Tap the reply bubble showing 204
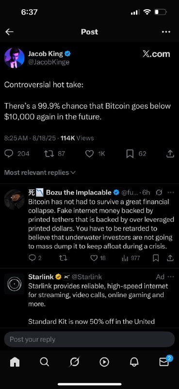The width and height of the screenshot is (179, 389). point(17,154)
